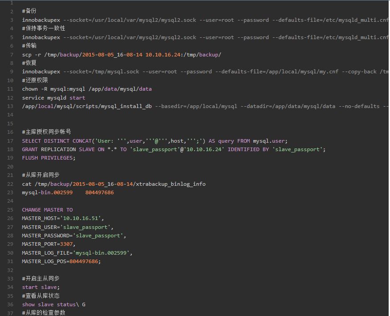Screen dimensions: 390x316
Task: Click the '#主库授权同步帐号' comment
Action: pyautogui.click(x=46, y=132)
